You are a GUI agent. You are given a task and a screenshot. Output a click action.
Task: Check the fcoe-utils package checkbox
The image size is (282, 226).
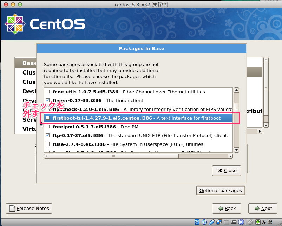tap(48, 92)
